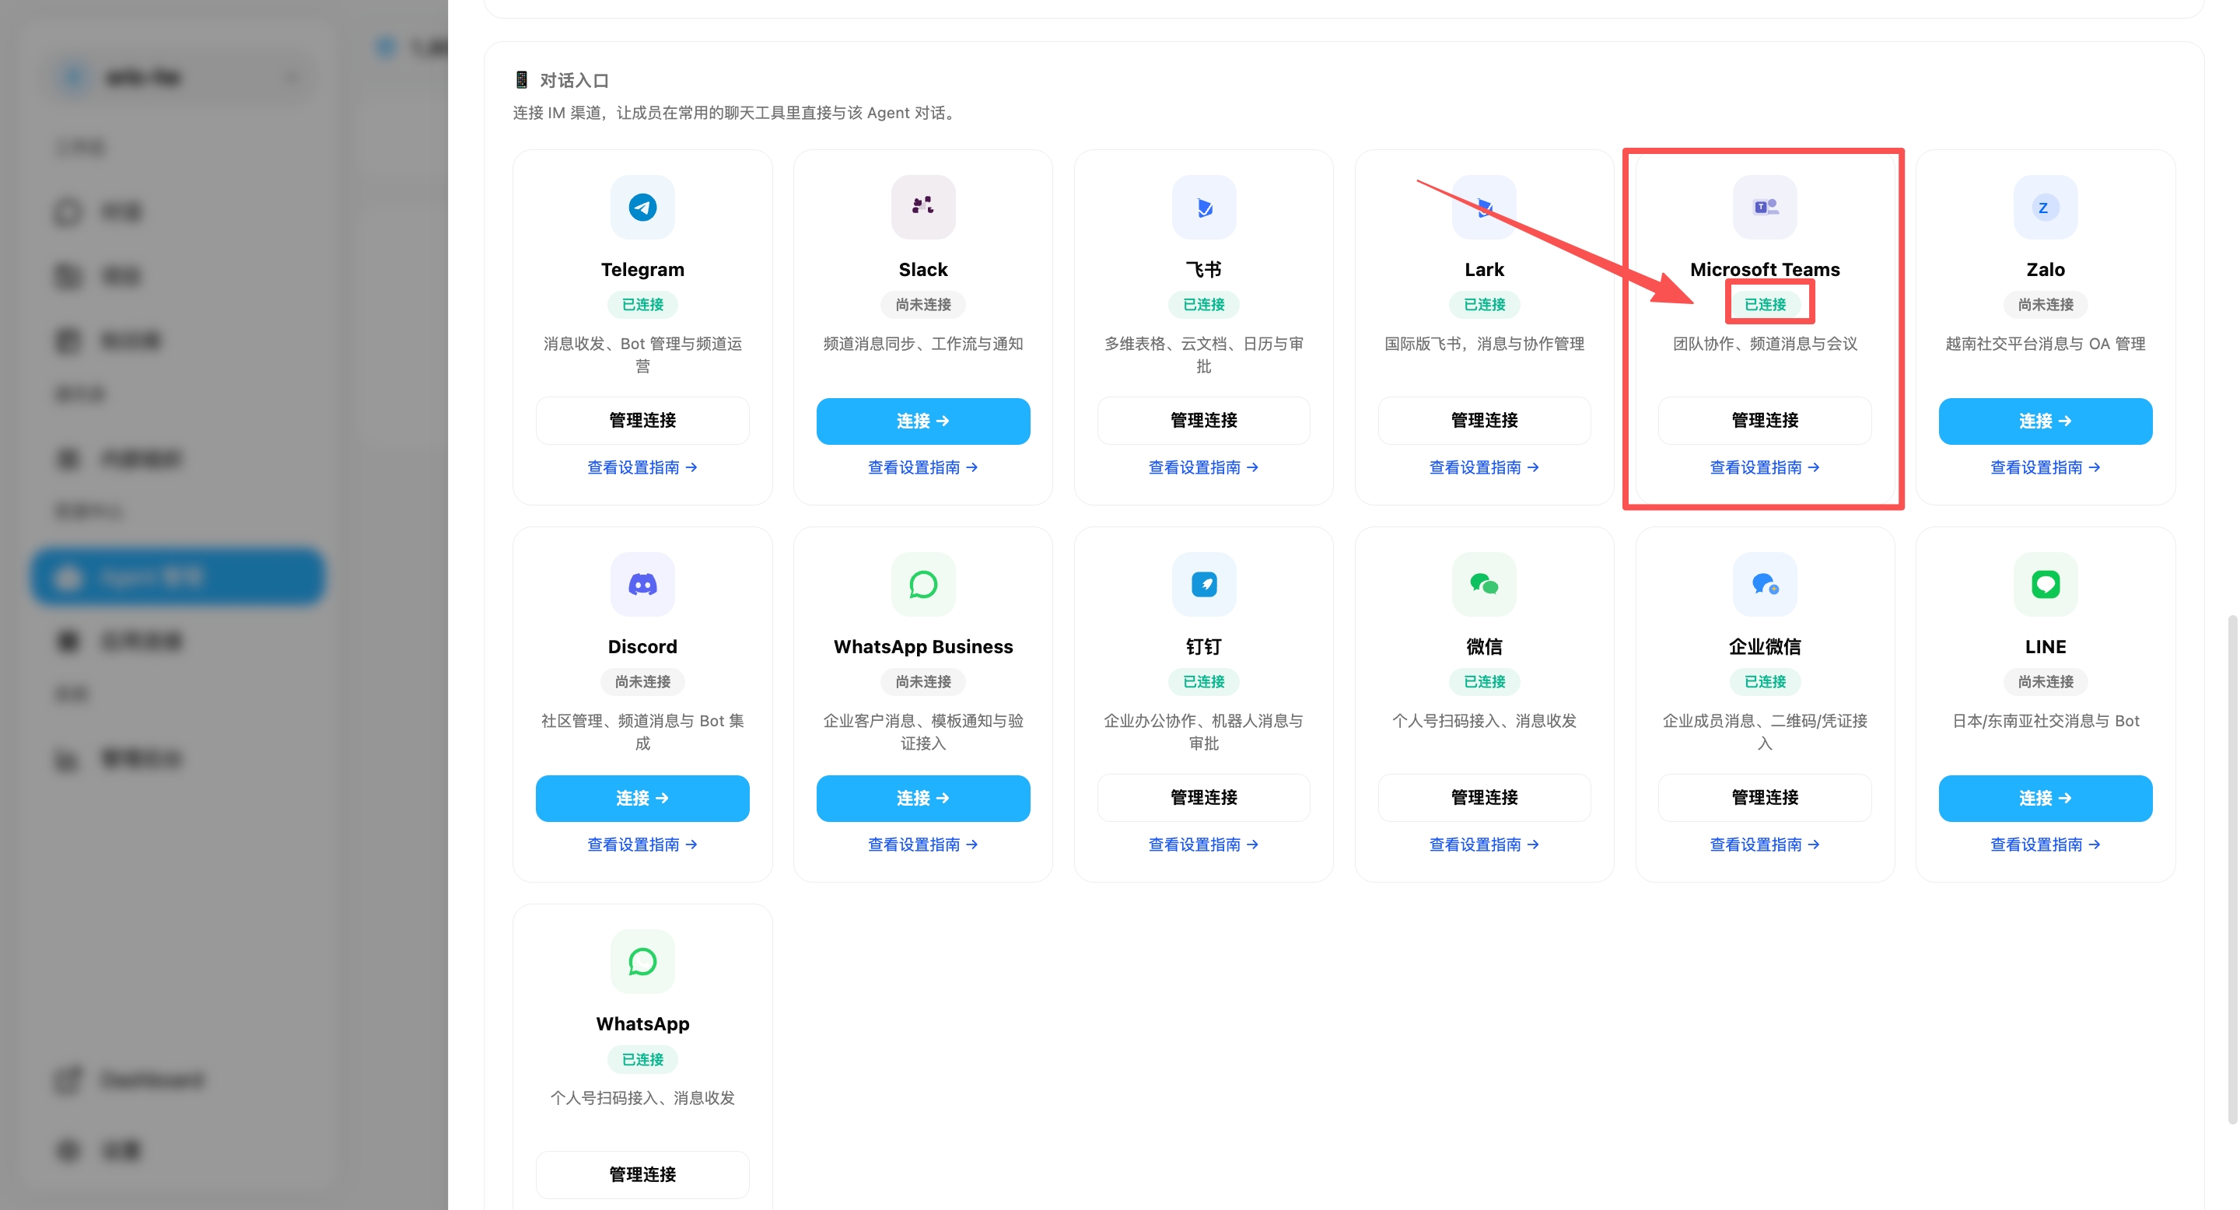Screen dimensions: 2240x1210
Task: Click Zalo 尚未连接 status badge
Action: pos(2046,304)
